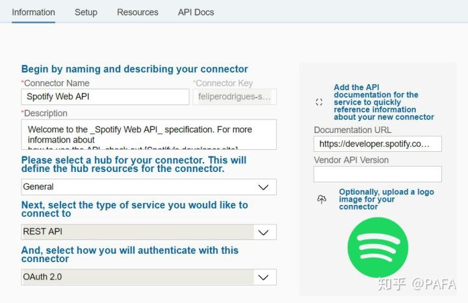468x303 pixels.
Task: Click the empty Vendor API Version field
Action: [377, 174]
